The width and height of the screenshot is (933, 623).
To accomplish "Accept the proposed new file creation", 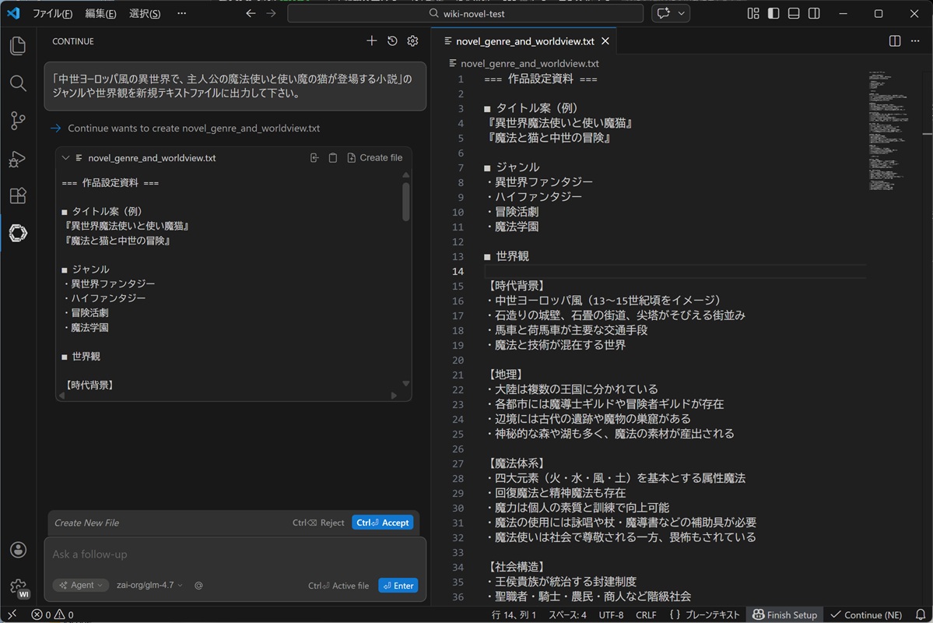I will pyautogui.click(x=382, y=523).
